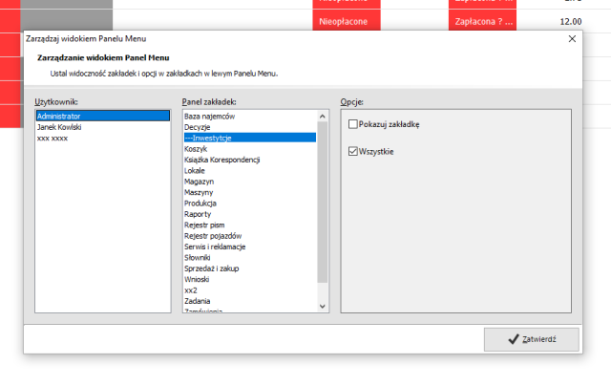Choose Wnioski from the tab list
This screenshot has height=386, width=611.
[x=250, y=280]
